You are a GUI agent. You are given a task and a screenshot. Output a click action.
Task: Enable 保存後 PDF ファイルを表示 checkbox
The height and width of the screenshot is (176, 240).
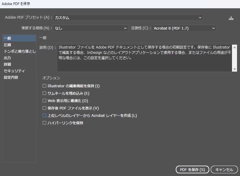44,108
